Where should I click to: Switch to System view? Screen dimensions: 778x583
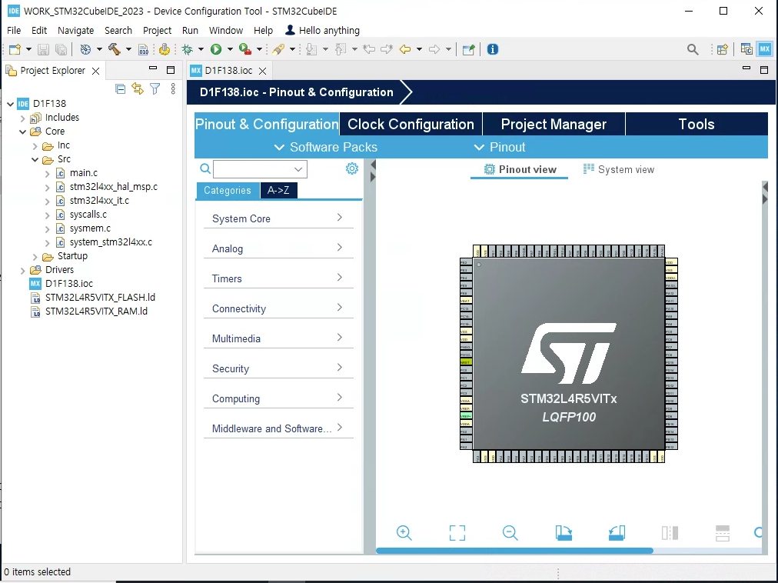coord(619,169)
